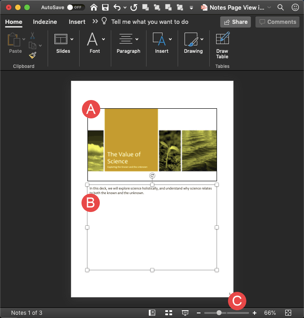Click the Draw Table button

(x=222, y=45)
